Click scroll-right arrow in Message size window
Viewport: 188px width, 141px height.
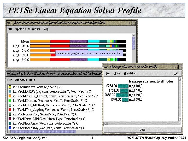[180, 124]
